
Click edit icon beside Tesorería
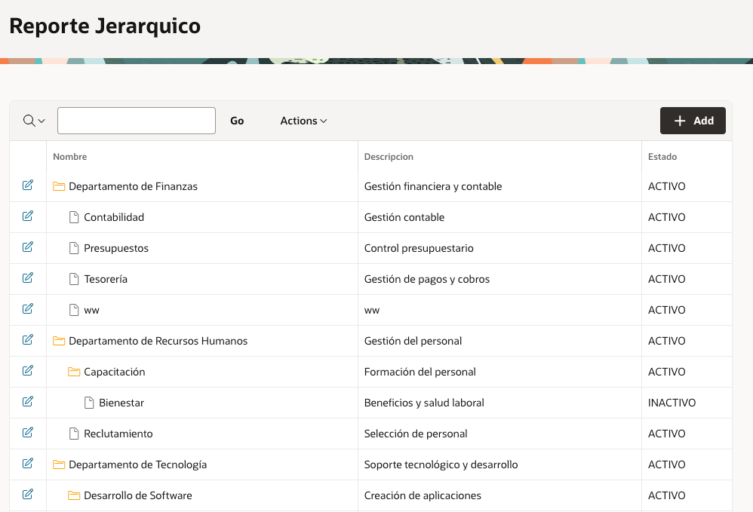pyautogui.click(x=28, y=278)
